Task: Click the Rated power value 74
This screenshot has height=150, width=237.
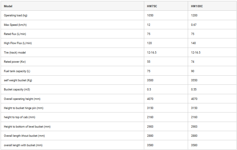Action: pyautogui.click(x=193, y=62)
